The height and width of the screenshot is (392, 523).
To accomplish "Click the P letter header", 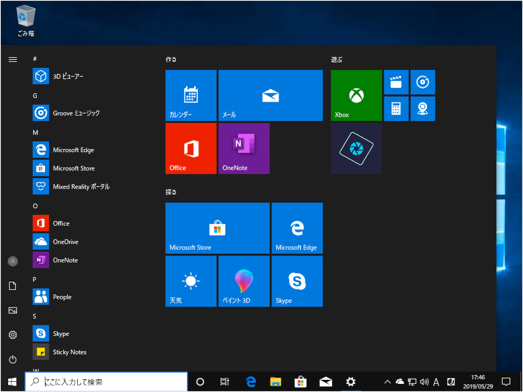I will click(x=34, y=279).
